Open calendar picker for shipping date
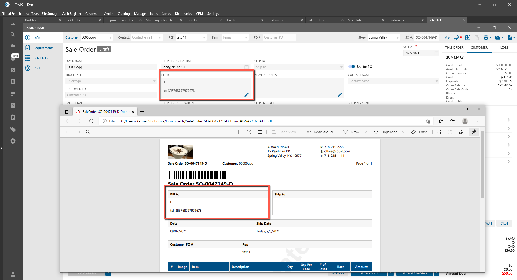This screenshot has height=280, width=517. point(246,67)
